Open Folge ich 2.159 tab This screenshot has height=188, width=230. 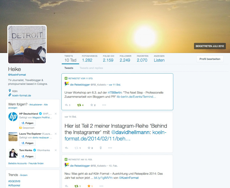108,59
